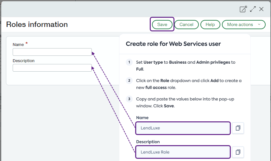Viewport: 271px width, 161px height.
Task: Select the LendLuxe value box in guide
Action: tap(183, 128)
